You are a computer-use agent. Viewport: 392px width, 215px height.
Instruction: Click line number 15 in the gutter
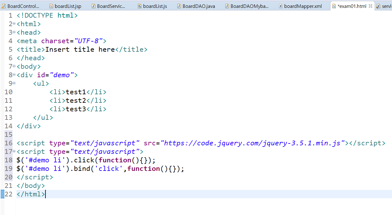point(9,135)
